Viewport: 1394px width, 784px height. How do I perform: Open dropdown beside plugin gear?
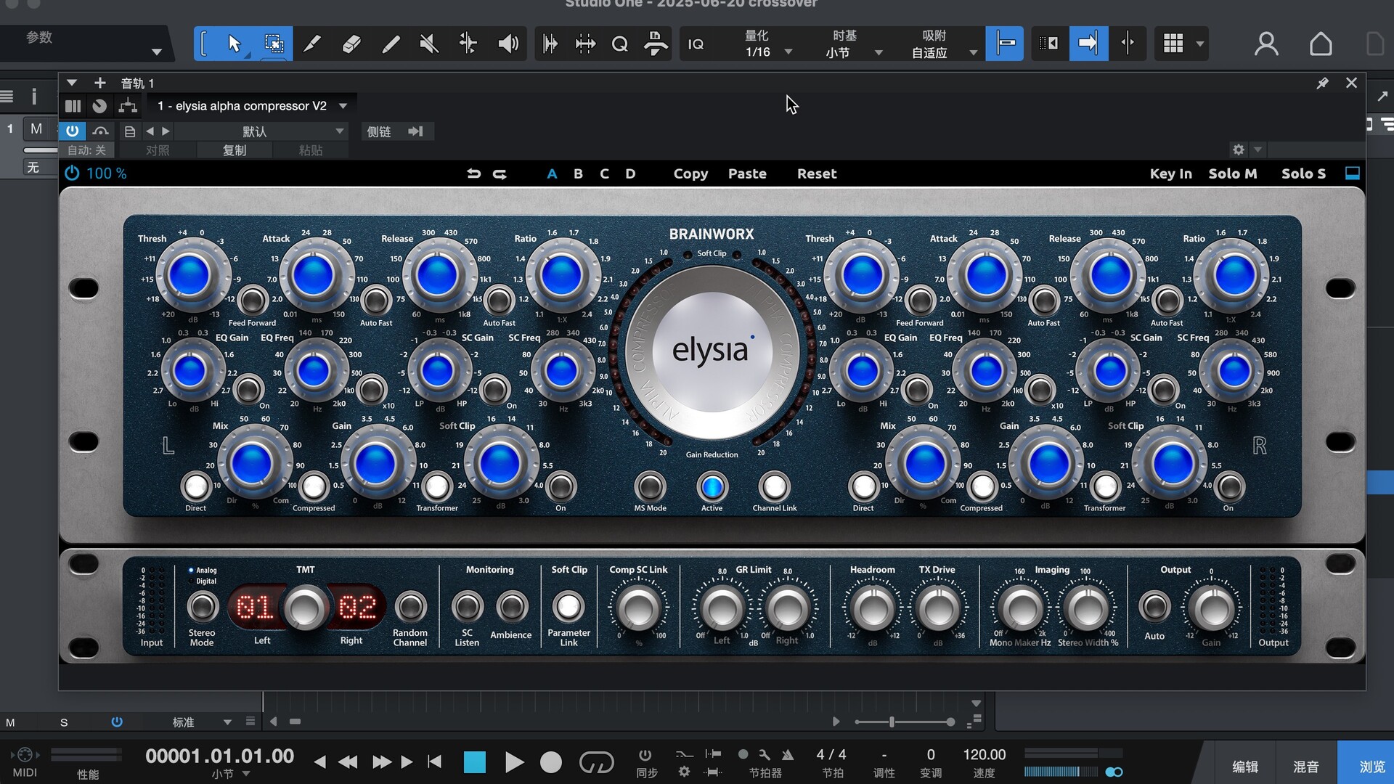tap(1258, 150)
